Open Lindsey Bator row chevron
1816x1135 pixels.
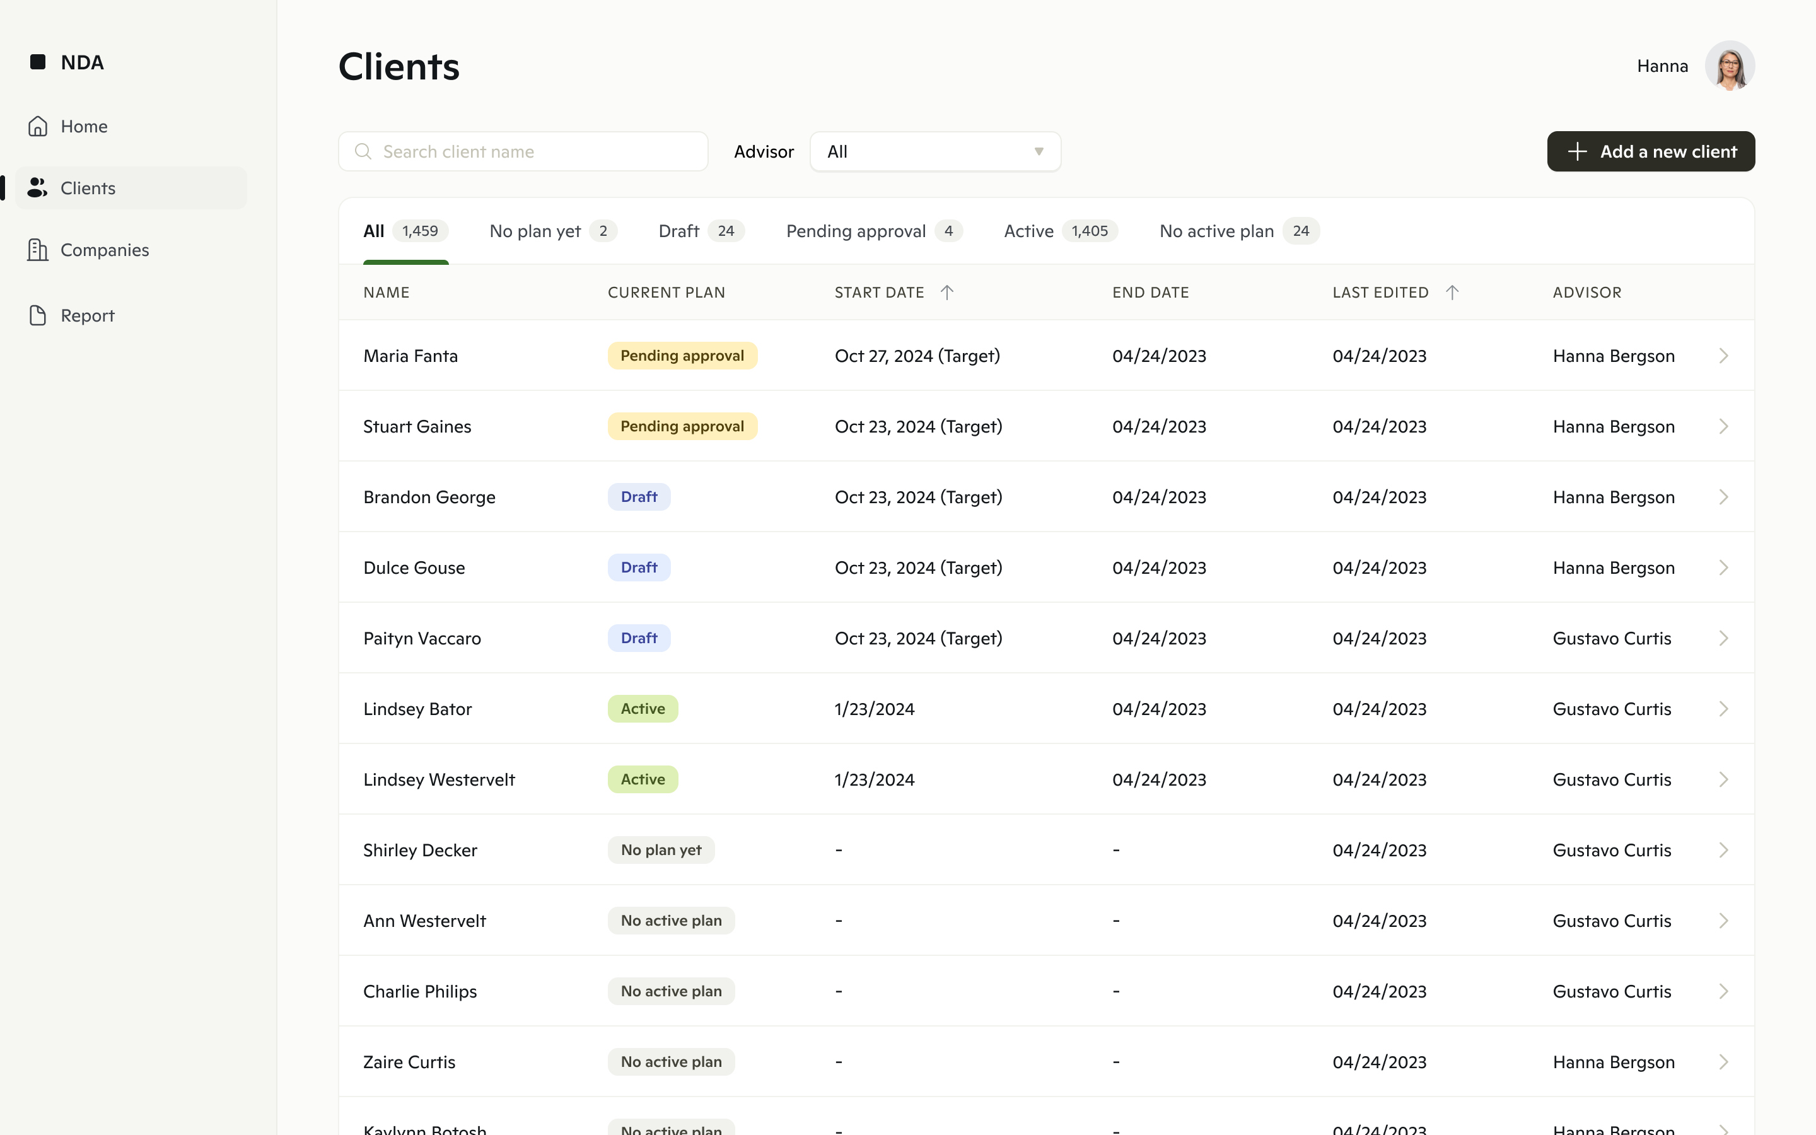1723,709
